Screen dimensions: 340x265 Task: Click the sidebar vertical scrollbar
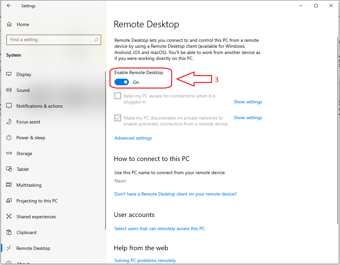click(106, 148)
